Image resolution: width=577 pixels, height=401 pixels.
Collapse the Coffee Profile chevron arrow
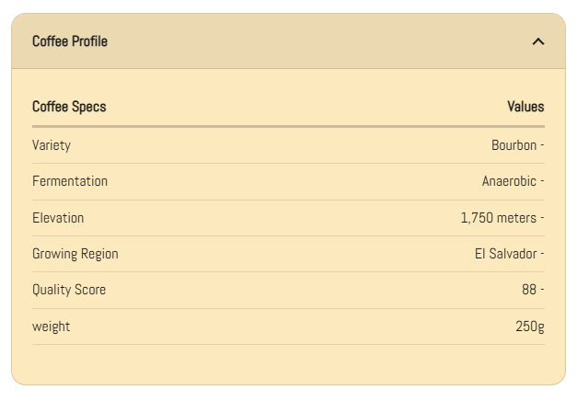tap(538, 41)
